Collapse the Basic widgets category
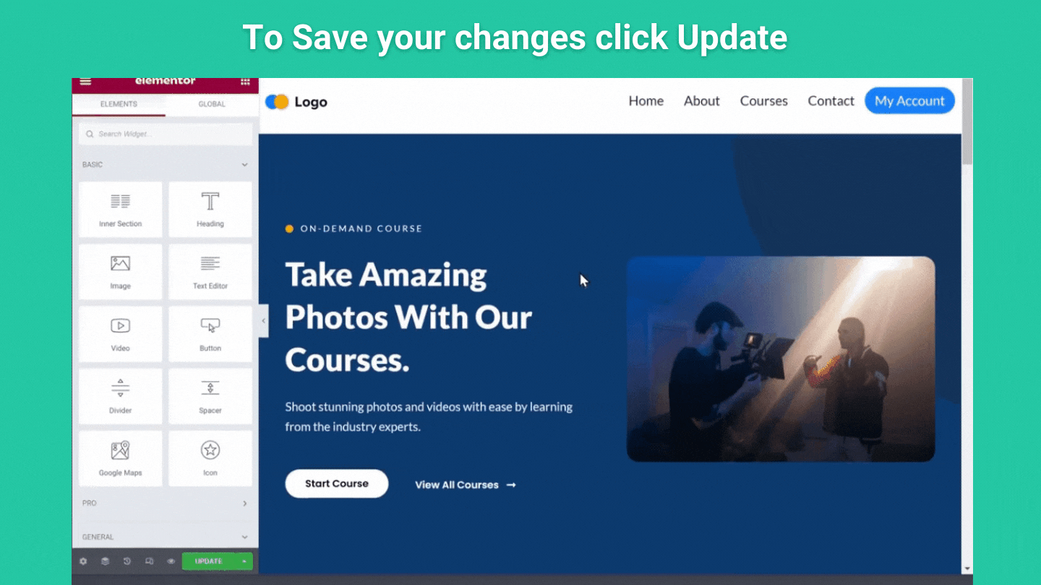Image resolution: width=1041 pixels, height=585 pixels. pyautogui.click(x=244, y=165)
